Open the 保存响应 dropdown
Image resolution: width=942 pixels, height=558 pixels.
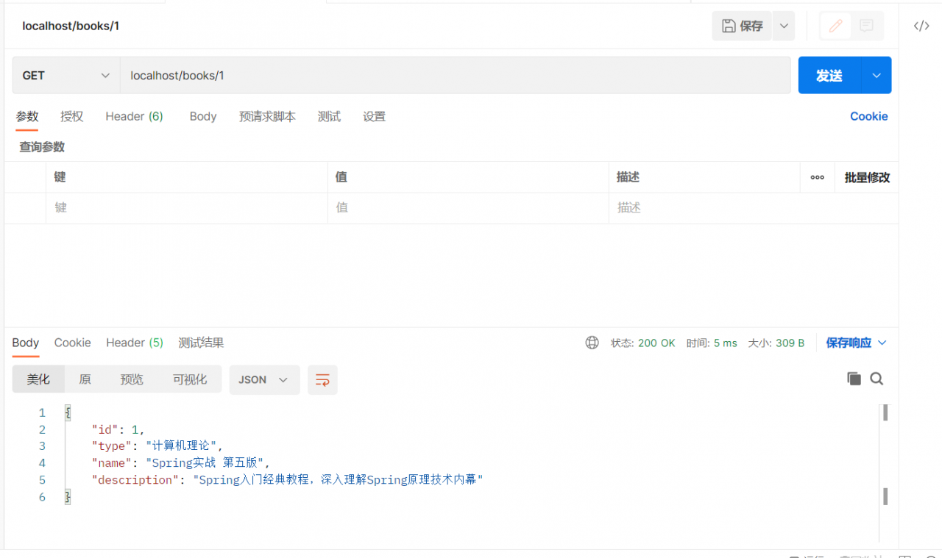click(x=857, y=343)
